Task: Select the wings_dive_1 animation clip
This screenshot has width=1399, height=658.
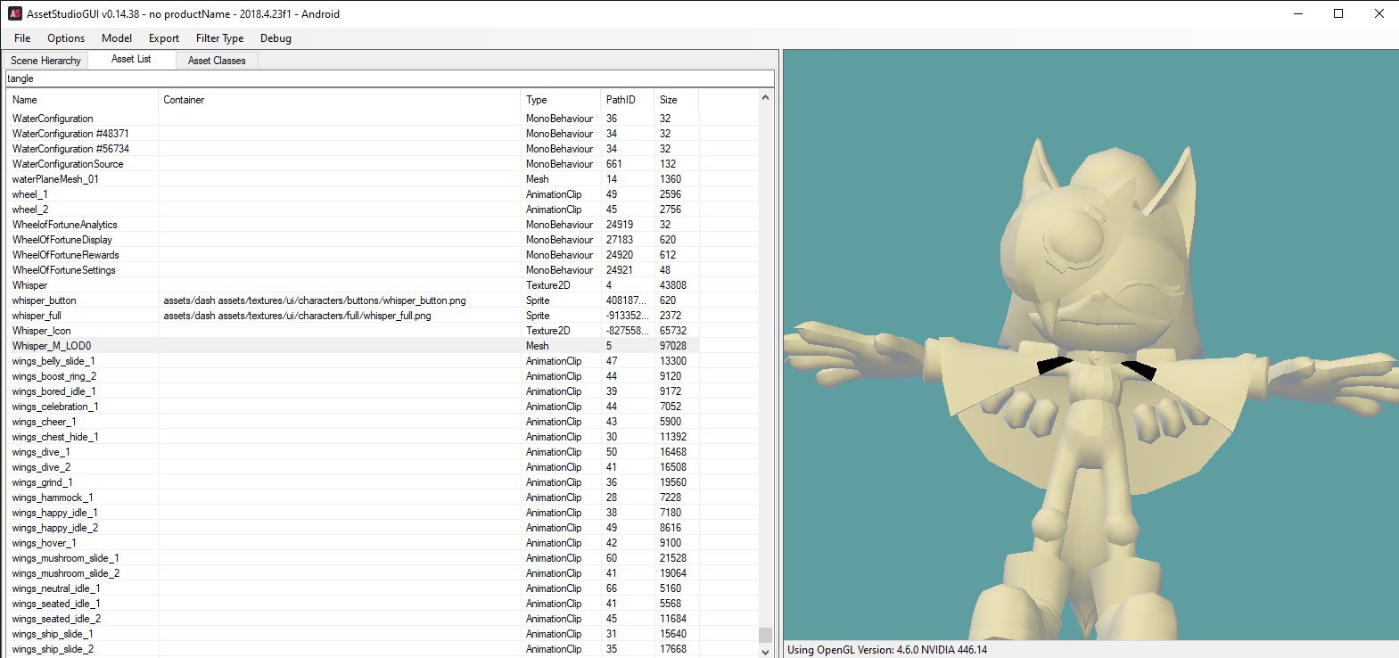Action: click(383, 452)
